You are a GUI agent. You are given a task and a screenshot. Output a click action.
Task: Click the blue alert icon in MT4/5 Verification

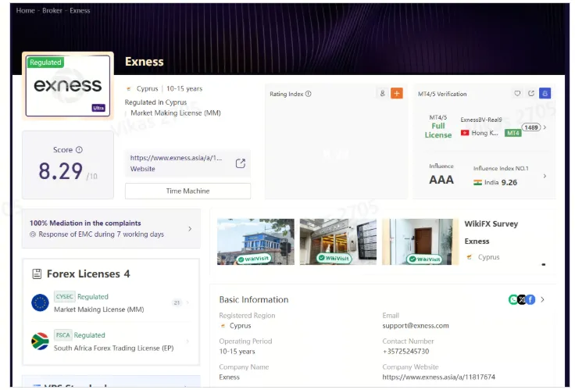pos(545,93)
